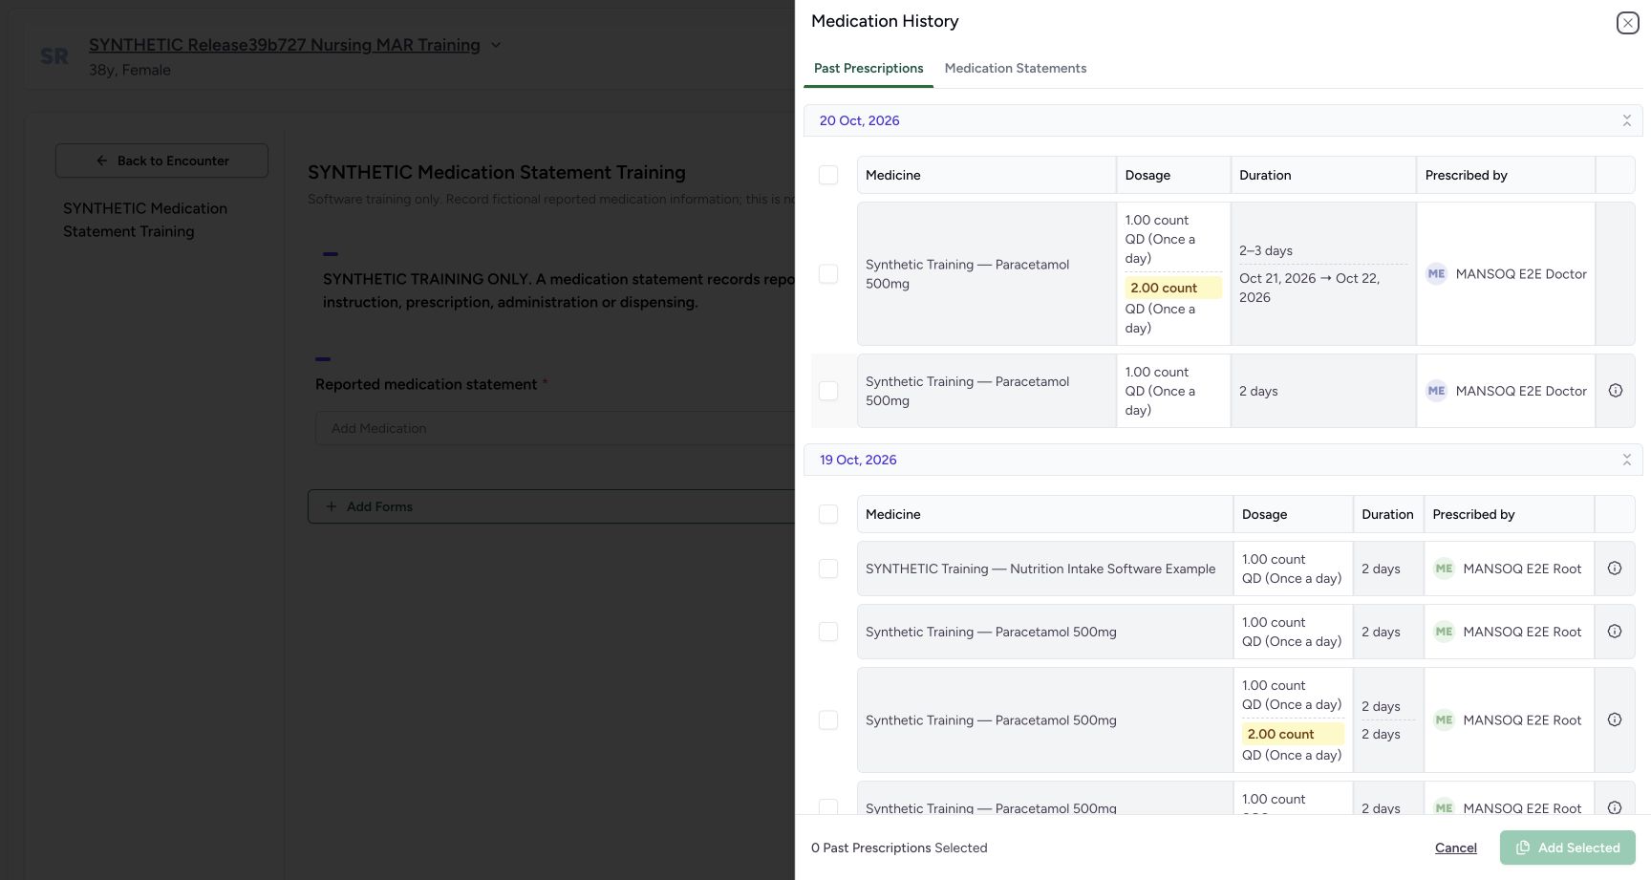Close the Medication History panel
The width and height of the screenshot is (1651, 880).
pos(1627,23)
